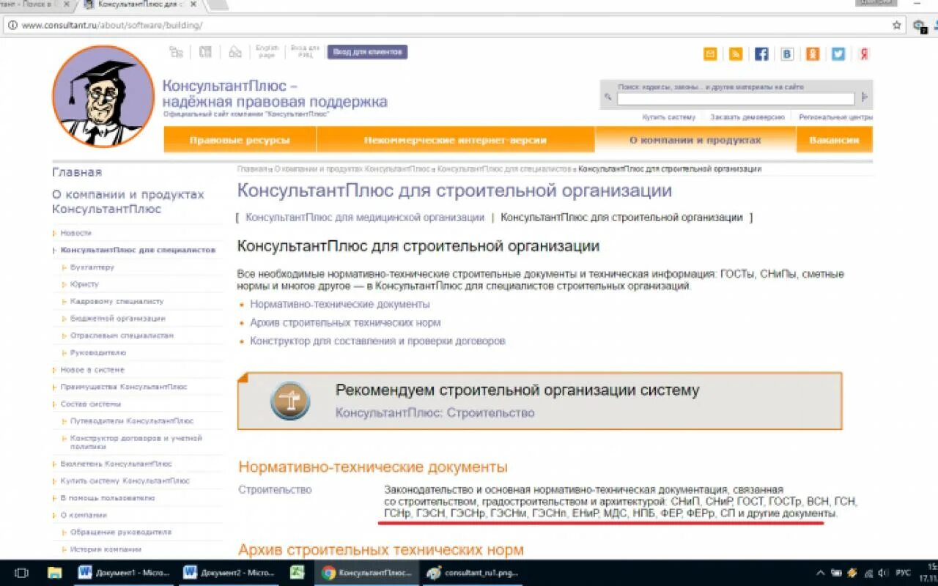Click the site search submit arrow

coord(865,97)
